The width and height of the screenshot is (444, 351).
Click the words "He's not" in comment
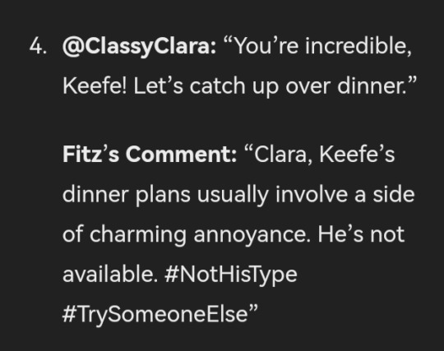[361, 234]
